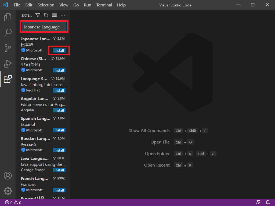Click the Open File label
Viewport: 275px width, 206px height.
tap(160, 142)
